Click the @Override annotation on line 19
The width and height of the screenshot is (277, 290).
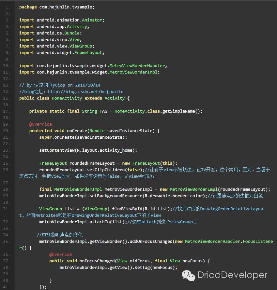(x=40, y=124)
